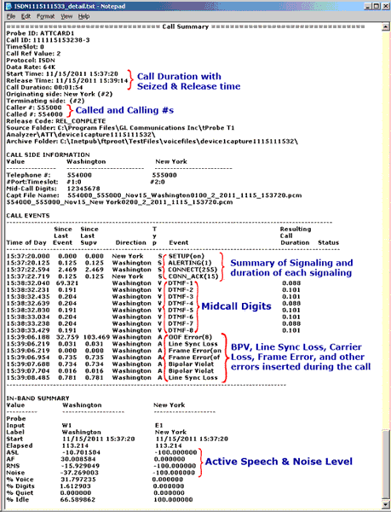
Task: Click the 'DTMF-5' event entry
Action: pyautogui.click(x=181, y=311)
